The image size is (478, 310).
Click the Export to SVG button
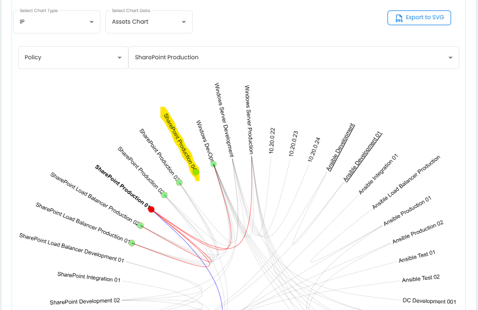419,18
